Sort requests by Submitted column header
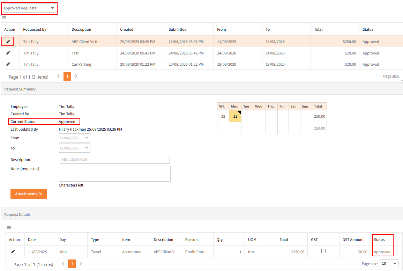This screenshot has width=403, height=271. pyautogui.click(x=178, y=29)
